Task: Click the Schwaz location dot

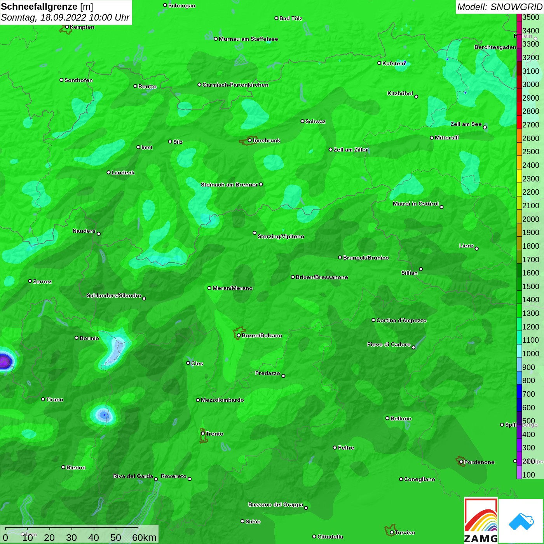Action: coord(302,121)
